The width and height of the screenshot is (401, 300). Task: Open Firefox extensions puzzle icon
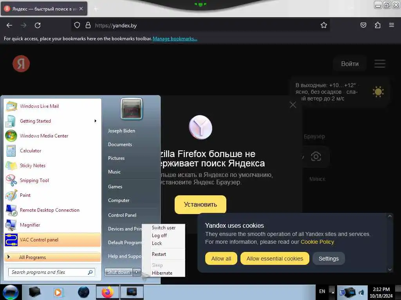[x=378, y=25]
